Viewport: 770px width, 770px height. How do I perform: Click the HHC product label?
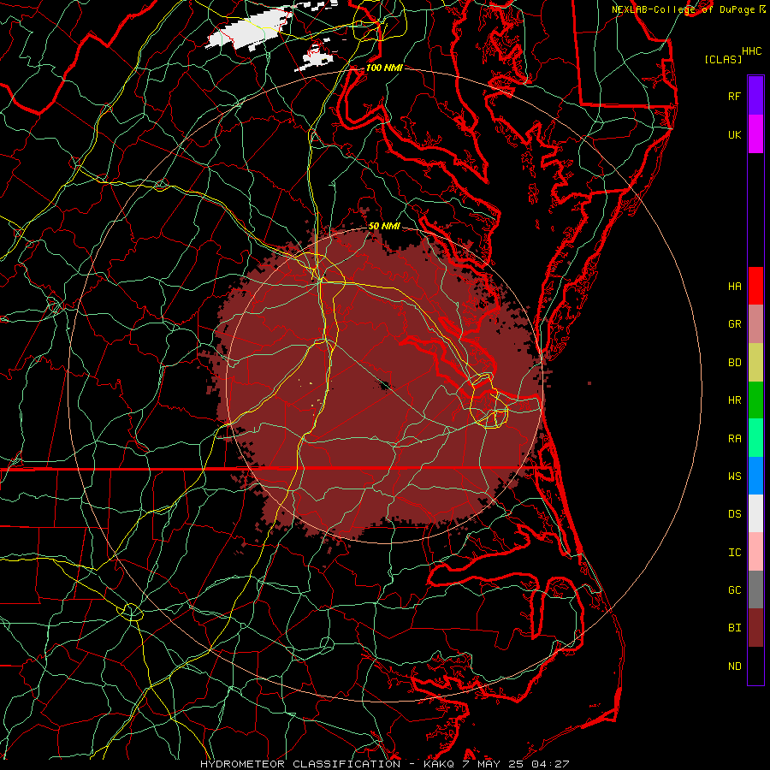click(752, 51)
